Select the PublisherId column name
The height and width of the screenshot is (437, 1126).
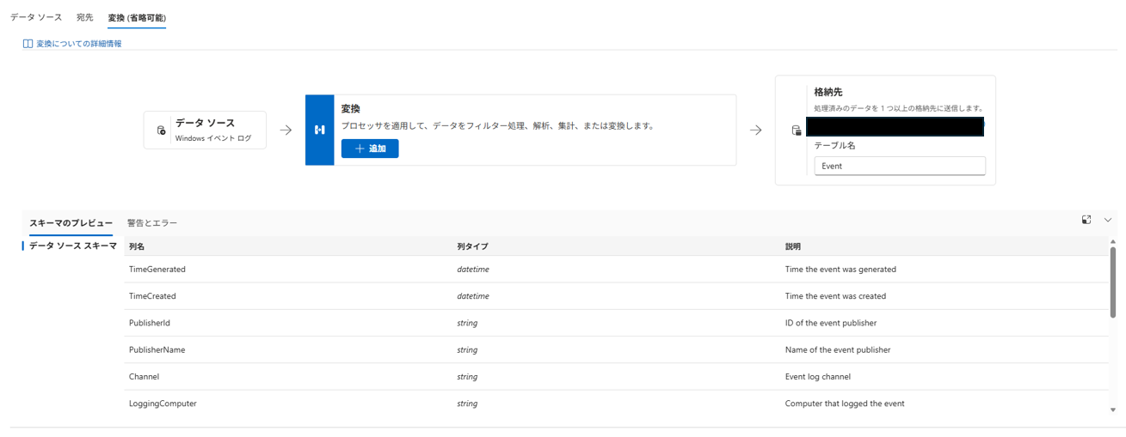point(150,323)
